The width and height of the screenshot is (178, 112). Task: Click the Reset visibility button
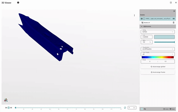[172, 109]
